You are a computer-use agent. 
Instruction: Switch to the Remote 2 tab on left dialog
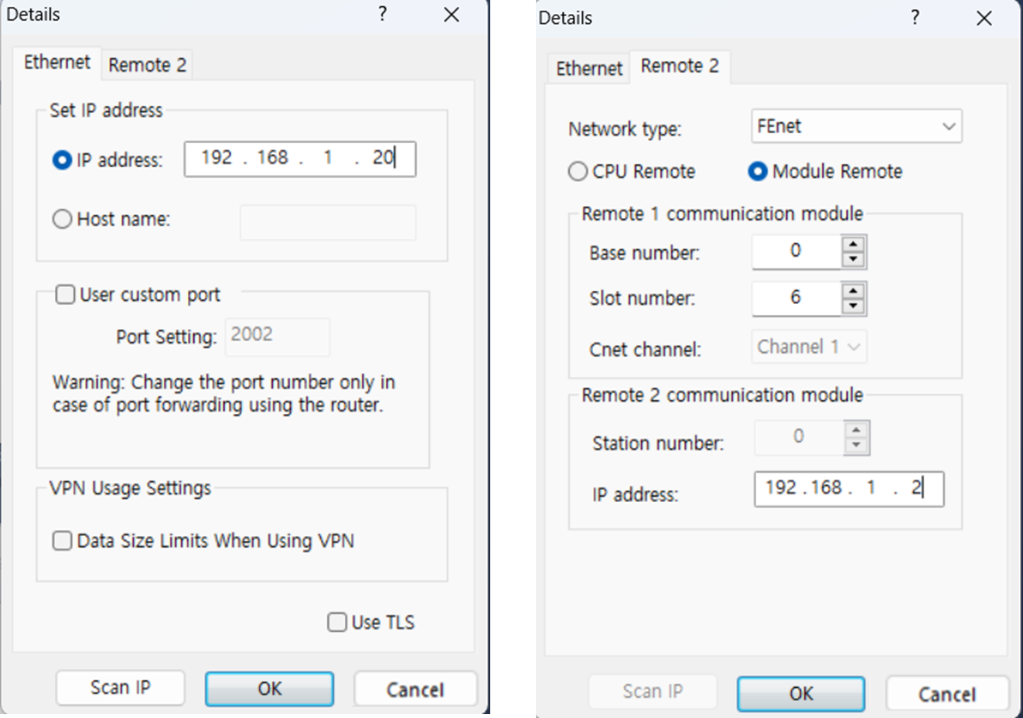[146, 64]
